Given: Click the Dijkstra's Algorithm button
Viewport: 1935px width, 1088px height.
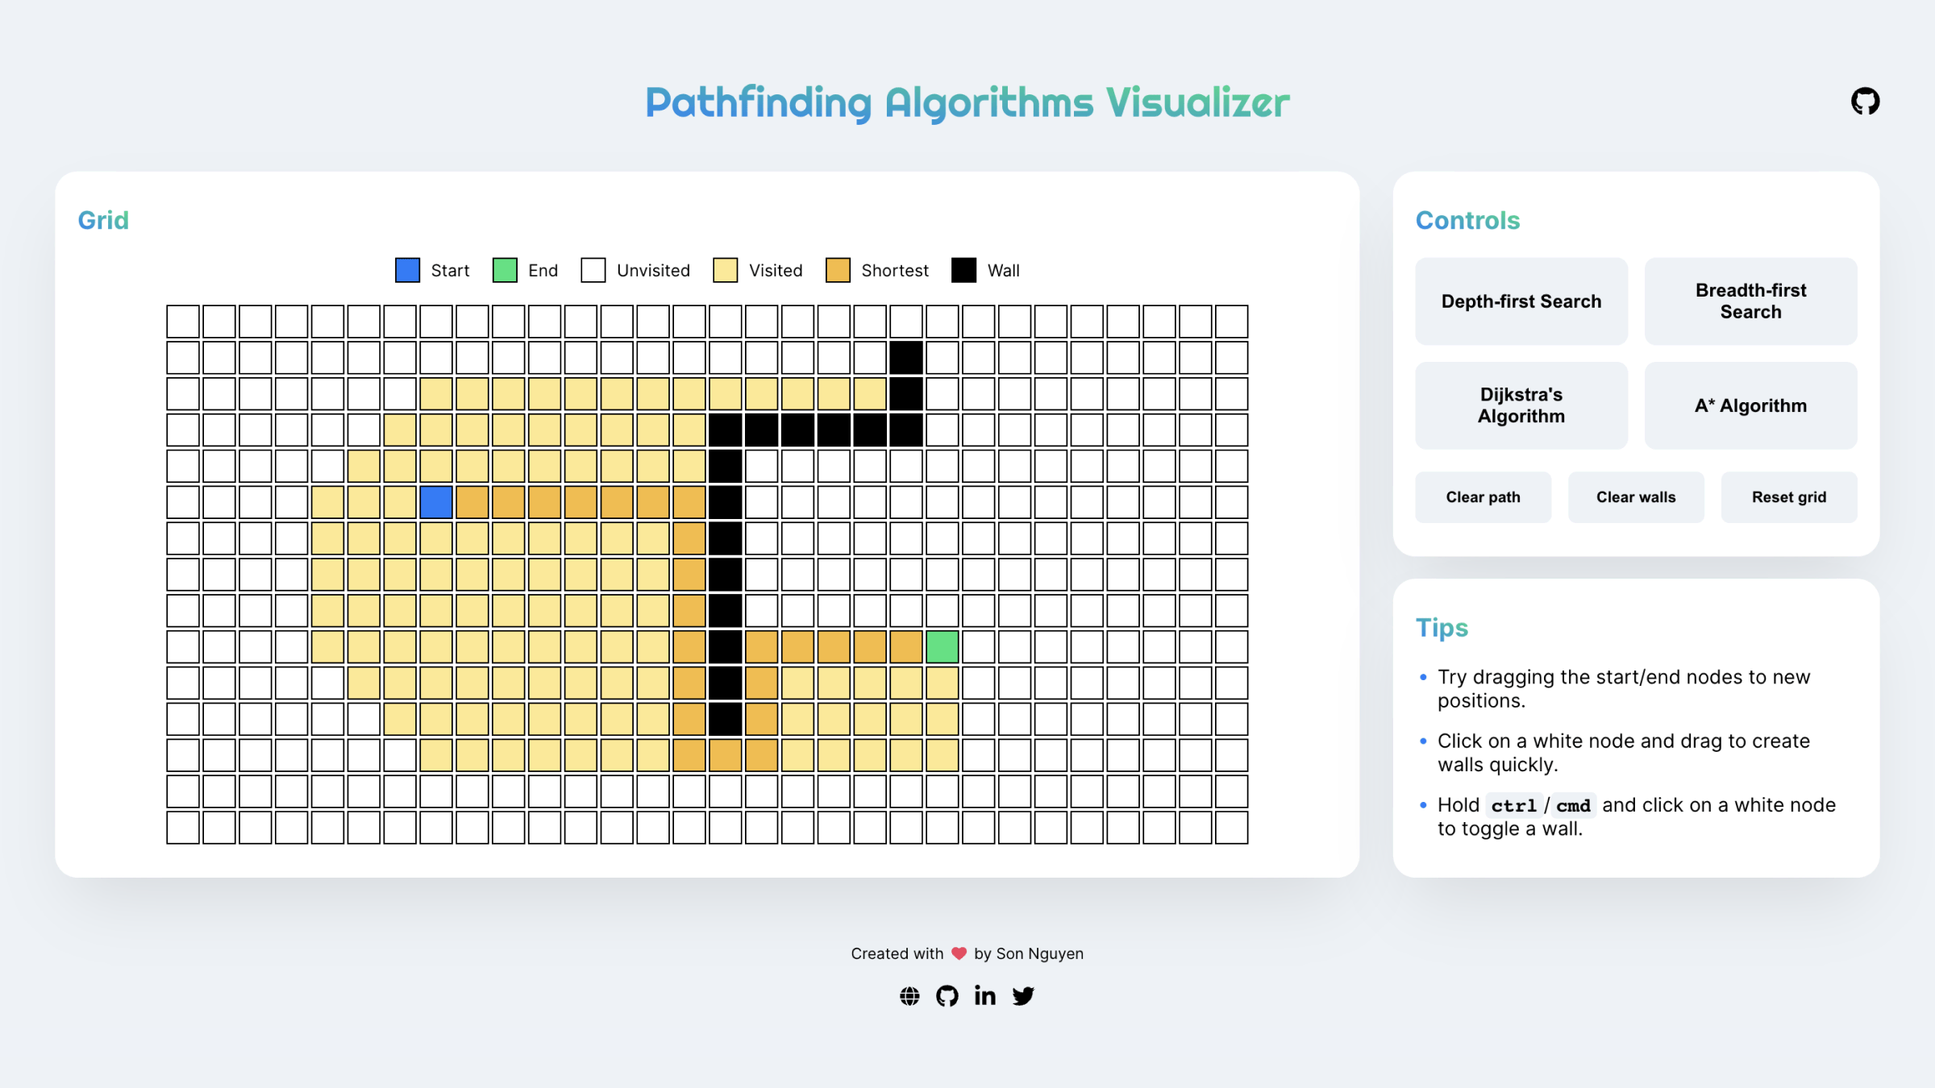Looking at the screenshot, I should (1521, 405).
